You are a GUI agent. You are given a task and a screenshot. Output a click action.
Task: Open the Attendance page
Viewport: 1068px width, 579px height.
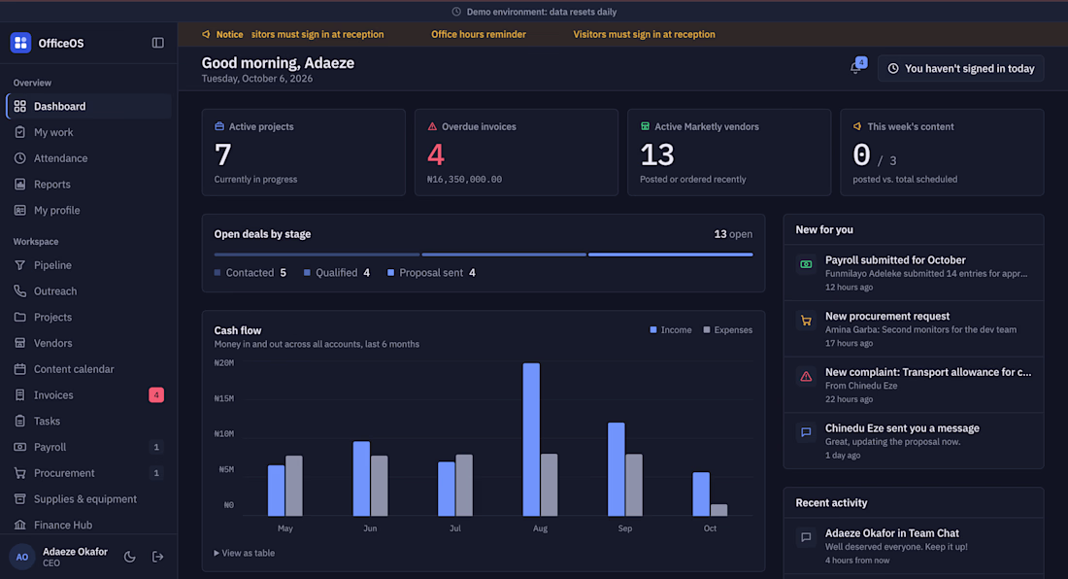89,158
